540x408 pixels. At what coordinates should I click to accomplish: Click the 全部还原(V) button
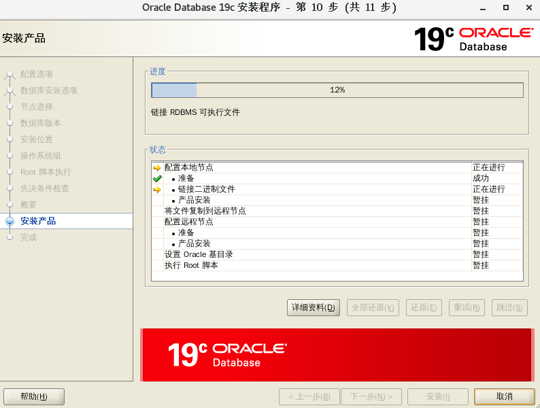click(373, 307)
